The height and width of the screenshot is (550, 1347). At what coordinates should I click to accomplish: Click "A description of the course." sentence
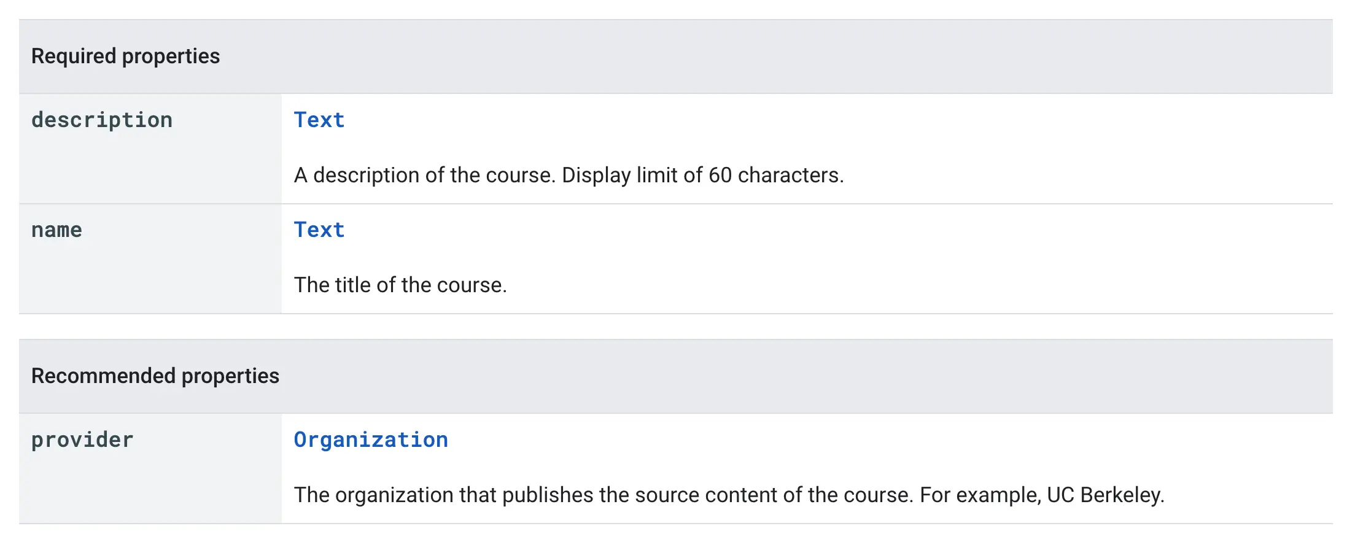(425, 175)
